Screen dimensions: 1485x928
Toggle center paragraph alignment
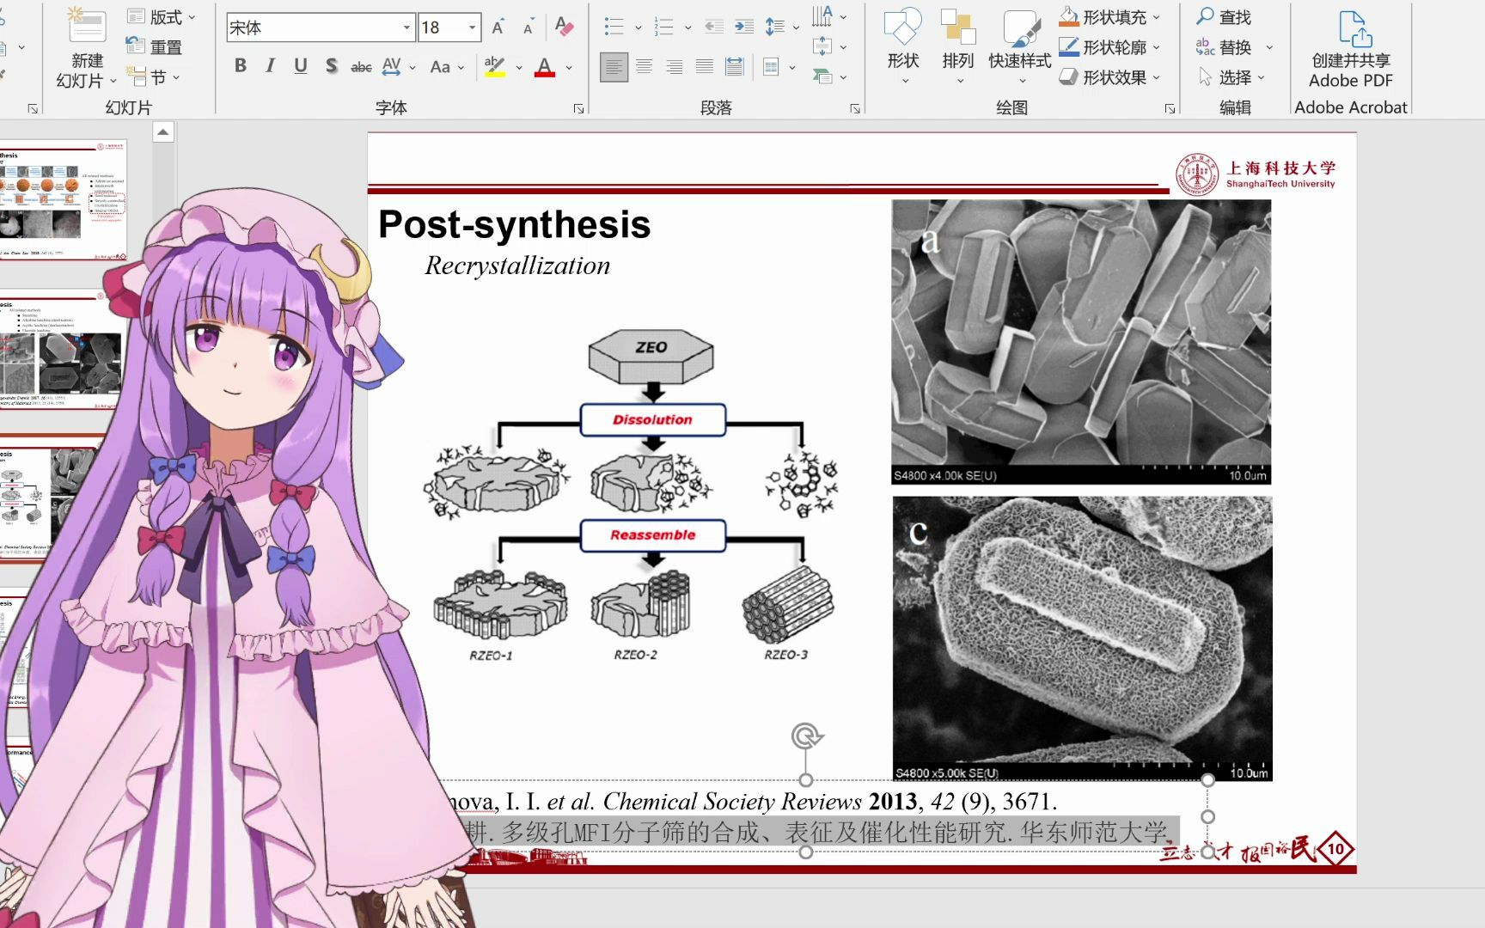tap(645, 66)
